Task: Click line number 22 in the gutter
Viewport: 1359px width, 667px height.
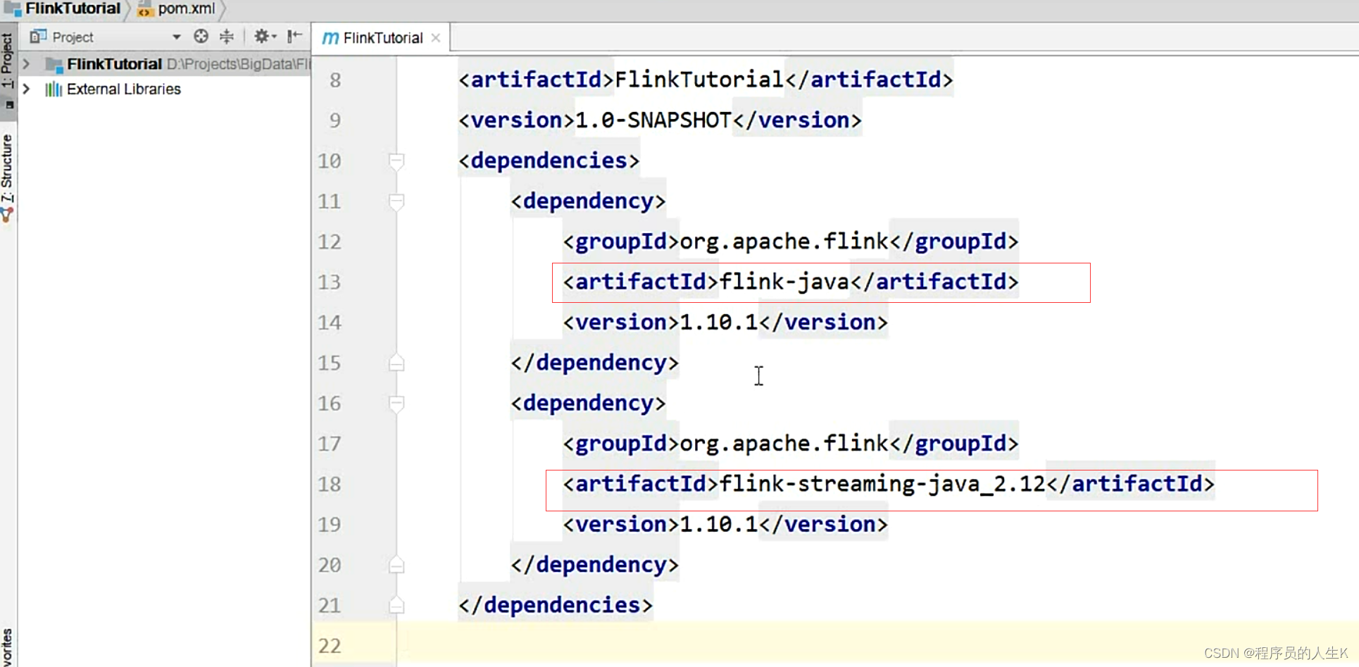Action: 330,646
